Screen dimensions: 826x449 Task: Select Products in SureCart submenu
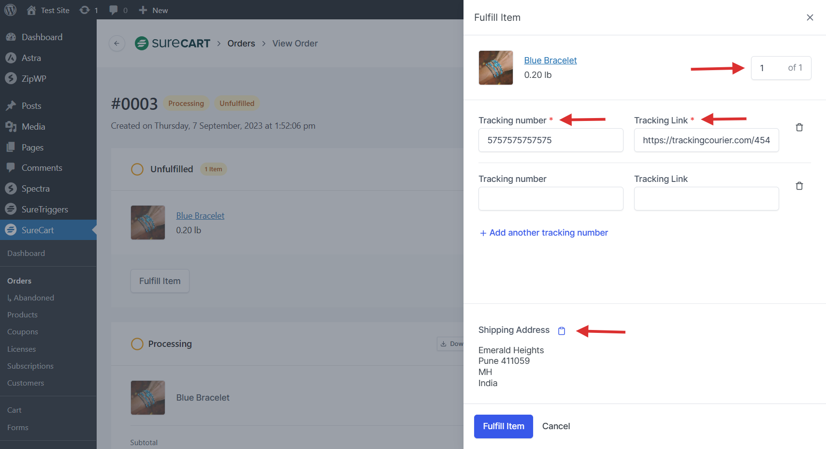point(22,315)
